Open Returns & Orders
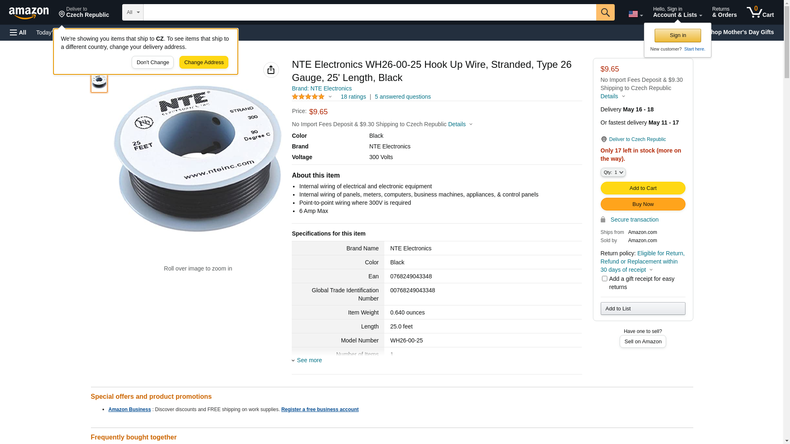Viewport: 790px width, 444px height. 724,12
